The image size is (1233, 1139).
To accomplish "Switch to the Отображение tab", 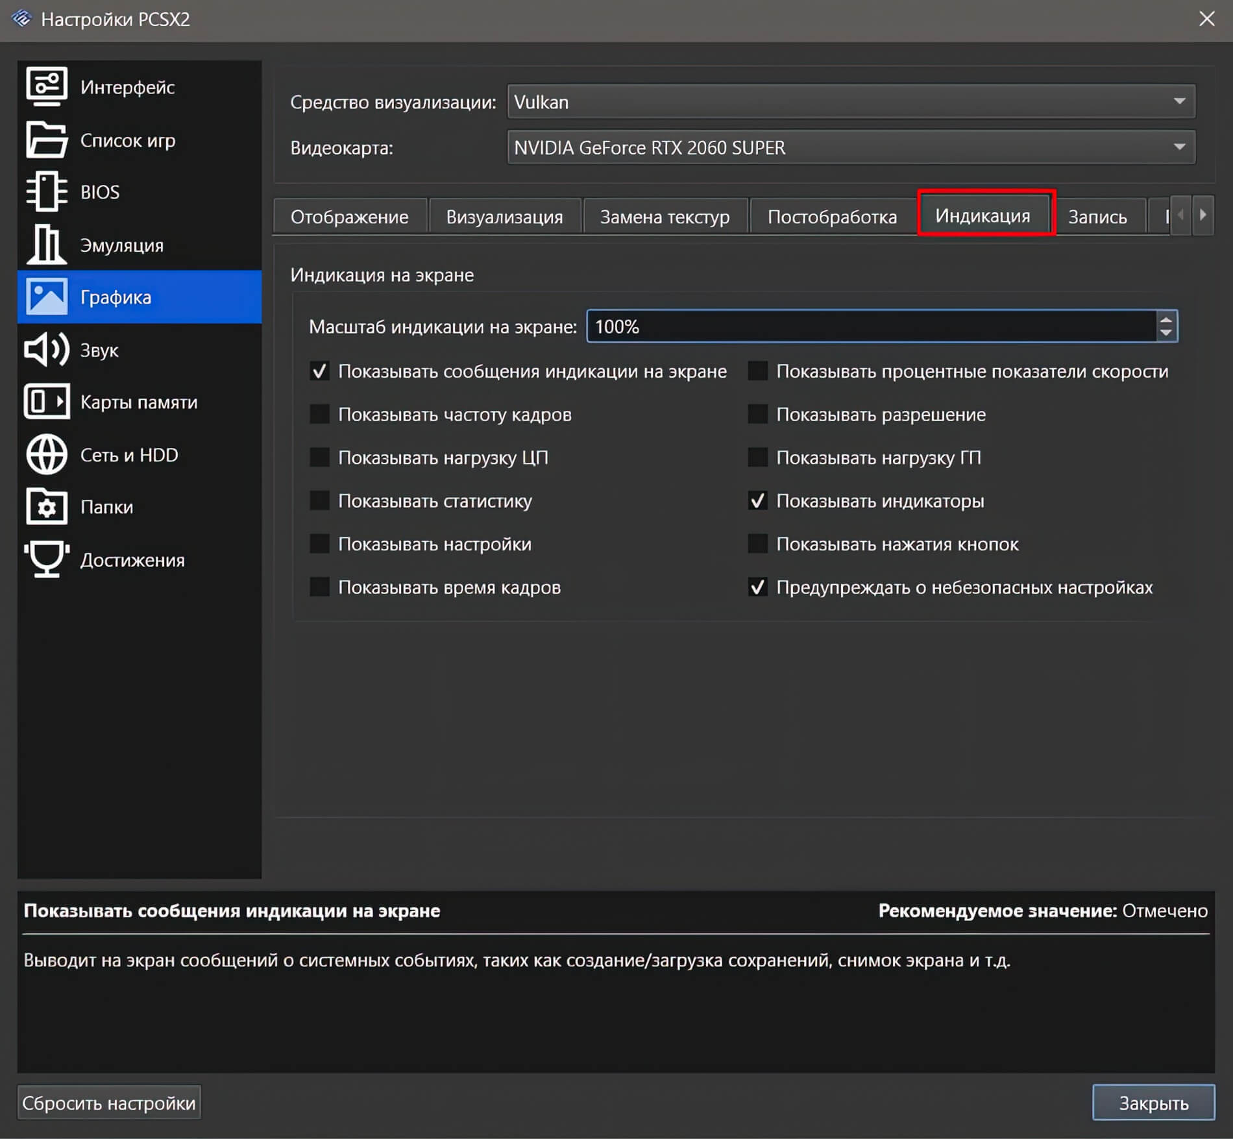I will coord(349,216).
